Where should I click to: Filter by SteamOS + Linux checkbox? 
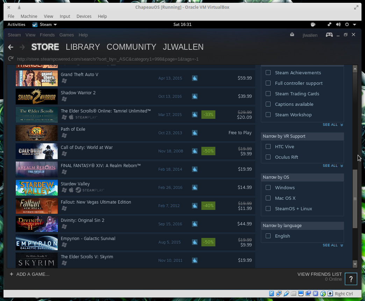tap(268, 208)
